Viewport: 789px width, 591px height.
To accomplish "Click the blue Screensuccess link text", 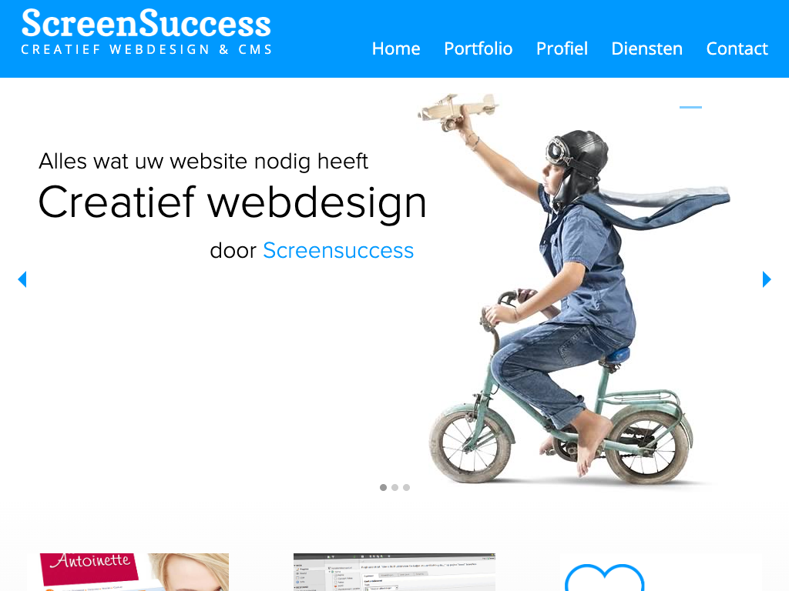I will tap(338, 250).
